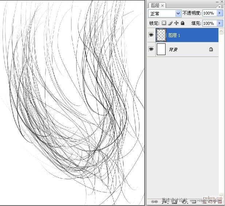
Task: Click the link layers chain icon
Action: 154,201
